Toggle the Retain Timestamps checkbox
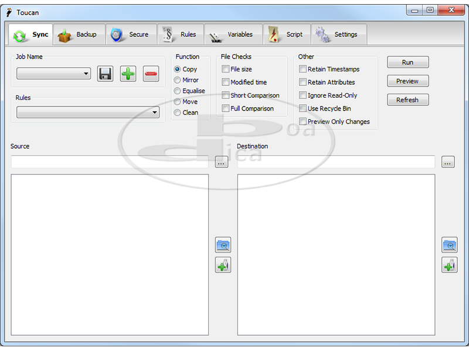 pos(303,69)
